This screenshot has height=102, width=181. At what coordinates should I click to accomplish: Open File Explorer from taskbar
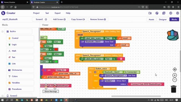(17, 100)
